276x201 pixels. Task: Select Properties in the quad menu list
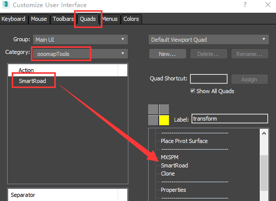(174, 190)
